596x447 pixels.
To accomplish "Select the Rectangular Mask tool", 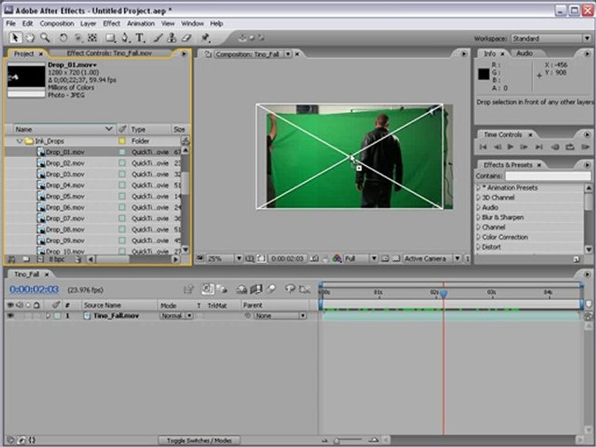I will tap(111, 38).
